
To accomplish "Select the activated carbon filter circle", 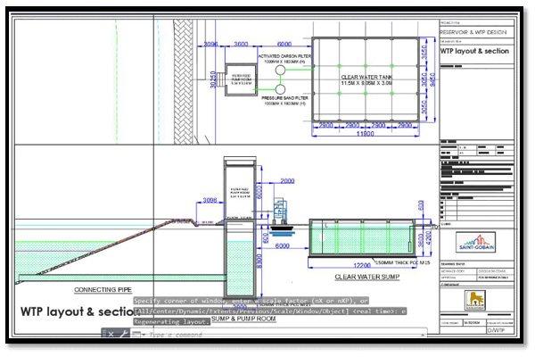I will [x=280, y=70].
